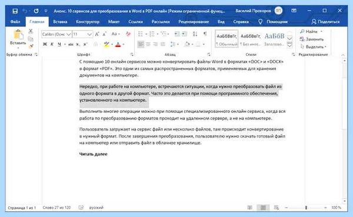Replace text using Заменить
This screenshot has width=353, height=217.
point(312,39)
